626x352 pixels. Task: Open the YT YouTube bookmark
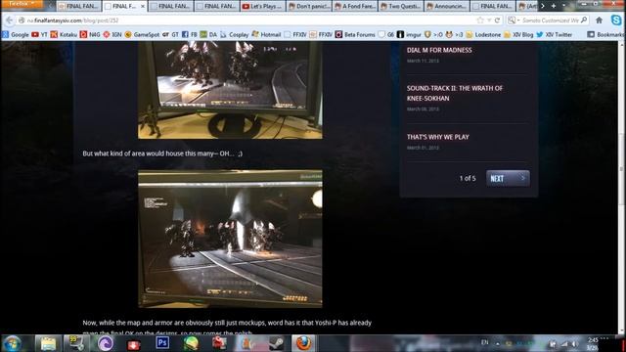click(39, 35)
